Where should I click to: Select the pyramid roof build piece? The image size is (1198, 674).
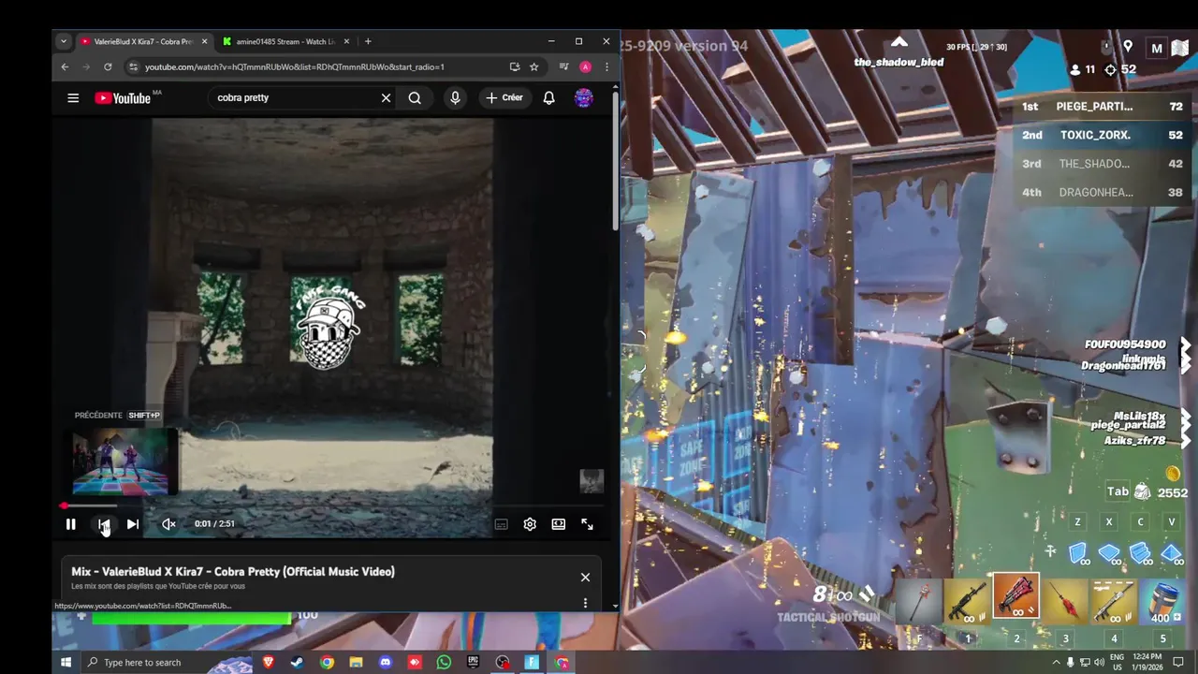(x=1171, y=553)
